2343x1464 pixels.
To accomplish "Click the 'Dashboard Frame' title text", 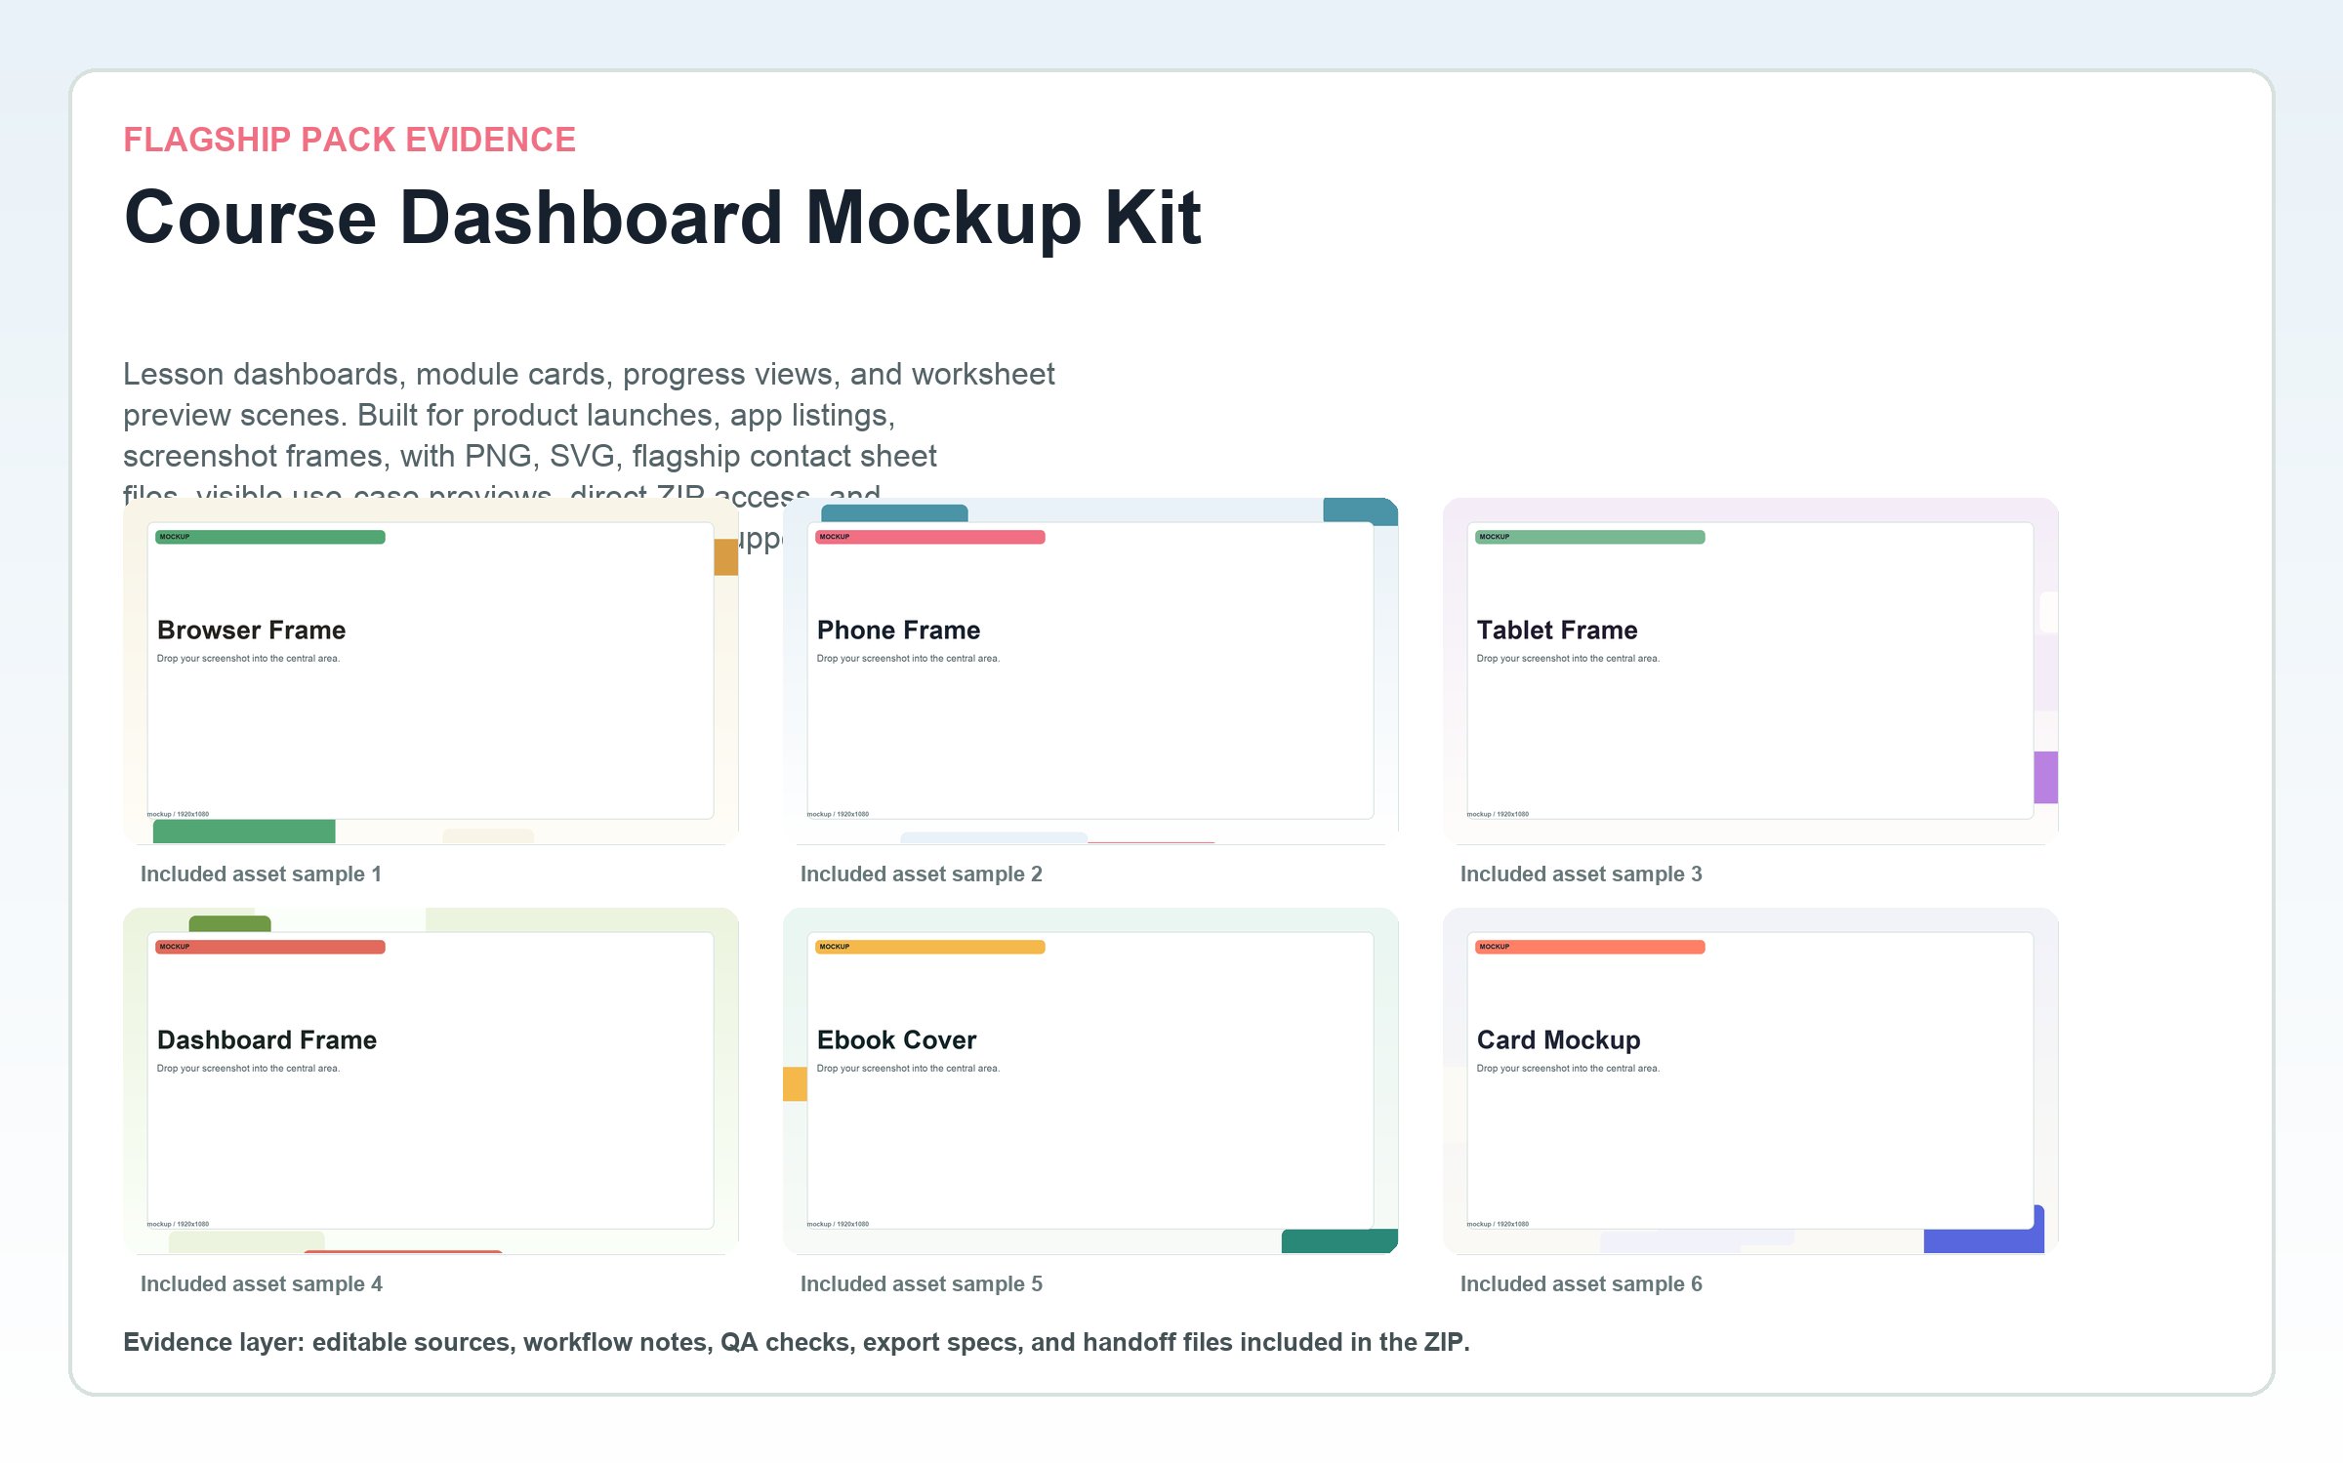I will click(267, 1040).
